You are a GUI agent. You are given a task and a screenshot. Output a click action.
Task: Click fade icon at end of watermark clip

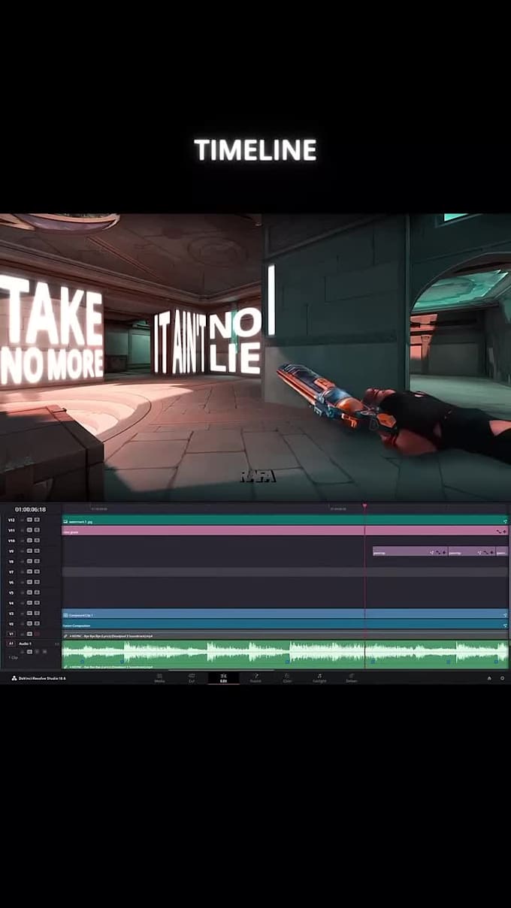[x=505, y=520]
